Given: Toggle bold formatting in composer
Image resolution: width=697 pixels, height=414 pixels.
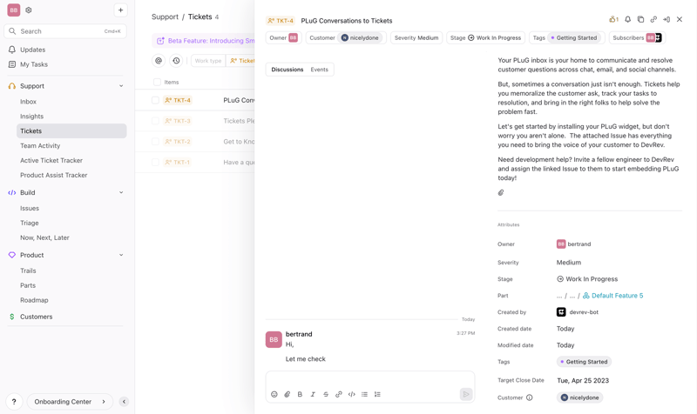Looking at the screenshot, I should tap(300, 394).
